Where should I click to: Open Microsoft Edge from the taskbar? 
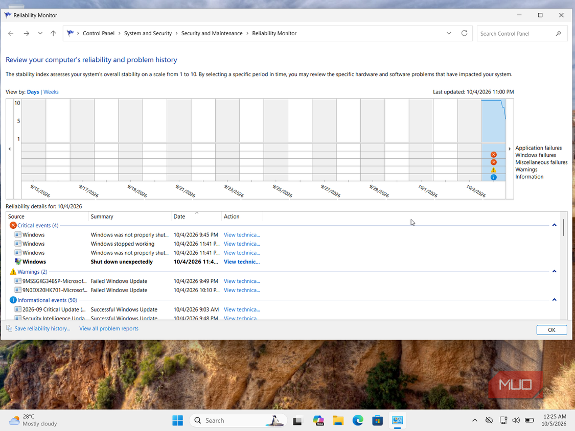point(358,420)
